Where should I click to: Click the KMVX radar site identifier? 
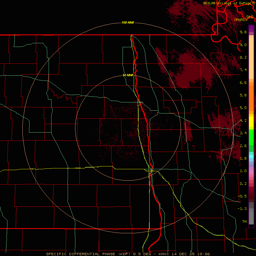click(x=164, y=254)
